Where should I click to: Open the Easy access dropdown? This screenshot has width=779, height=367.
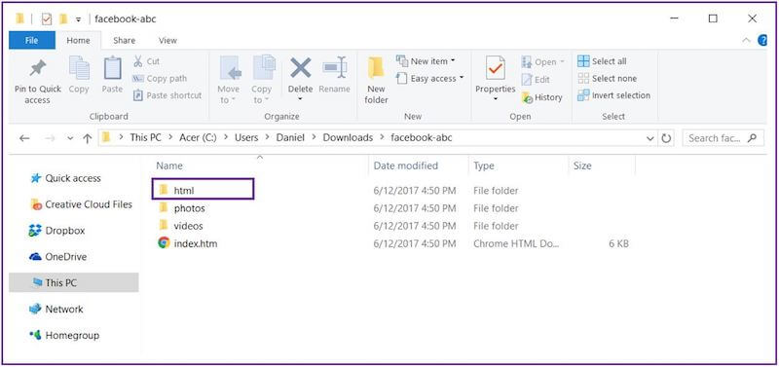(430, 79)
